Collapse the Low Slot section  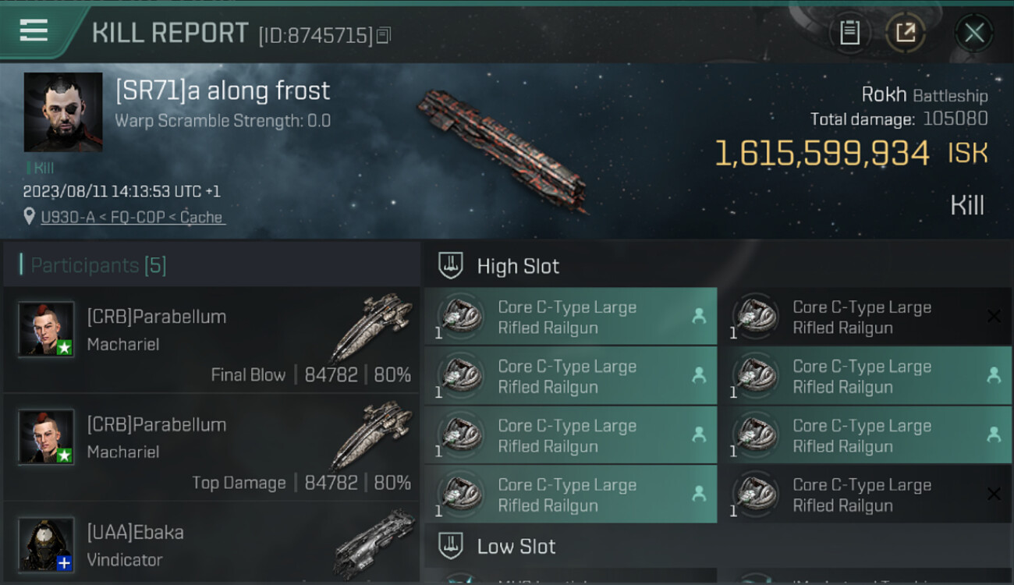pos(451,546)
